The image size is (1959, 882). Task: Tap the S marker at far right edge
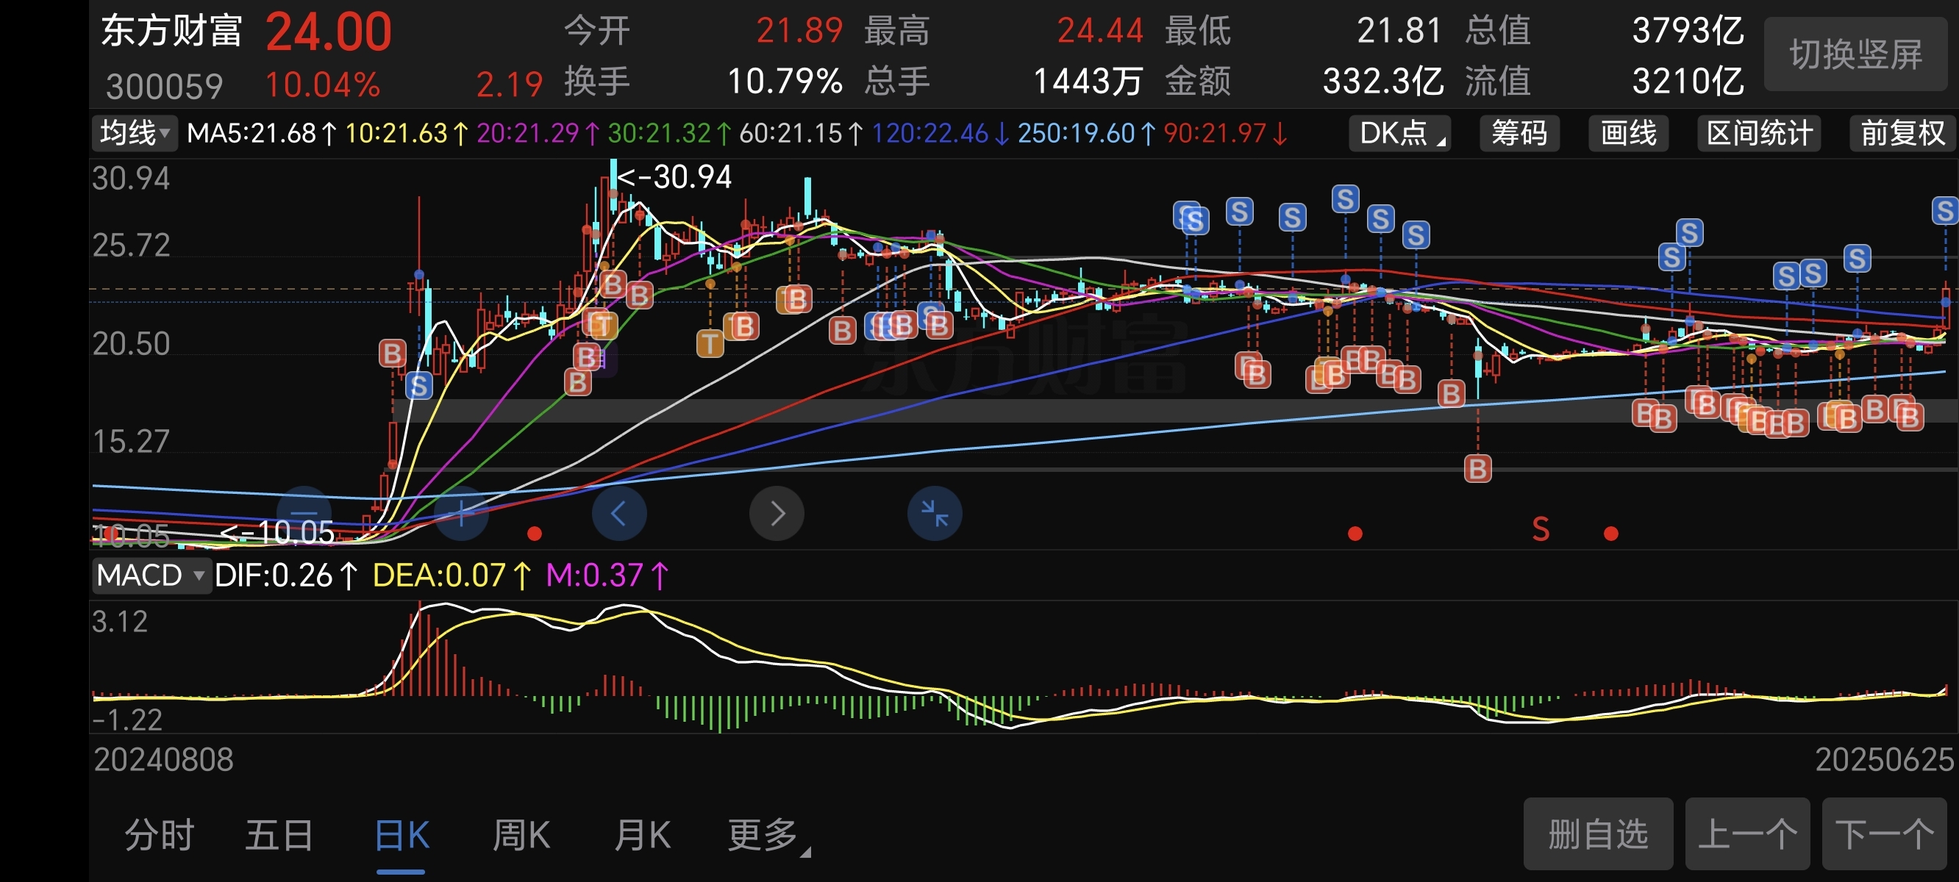coord(1945,211)
